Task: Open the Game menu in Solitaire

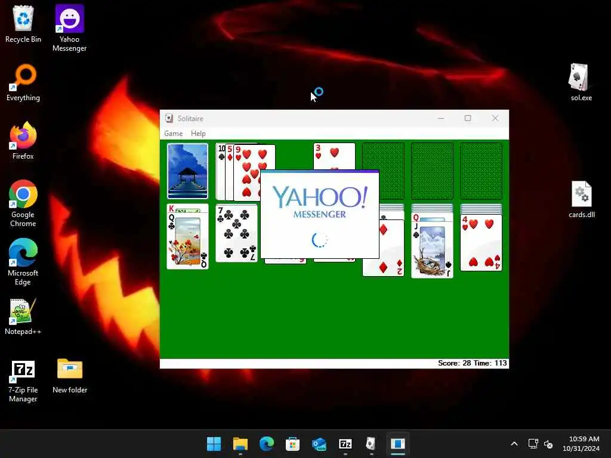Action: tap(174, 134)
